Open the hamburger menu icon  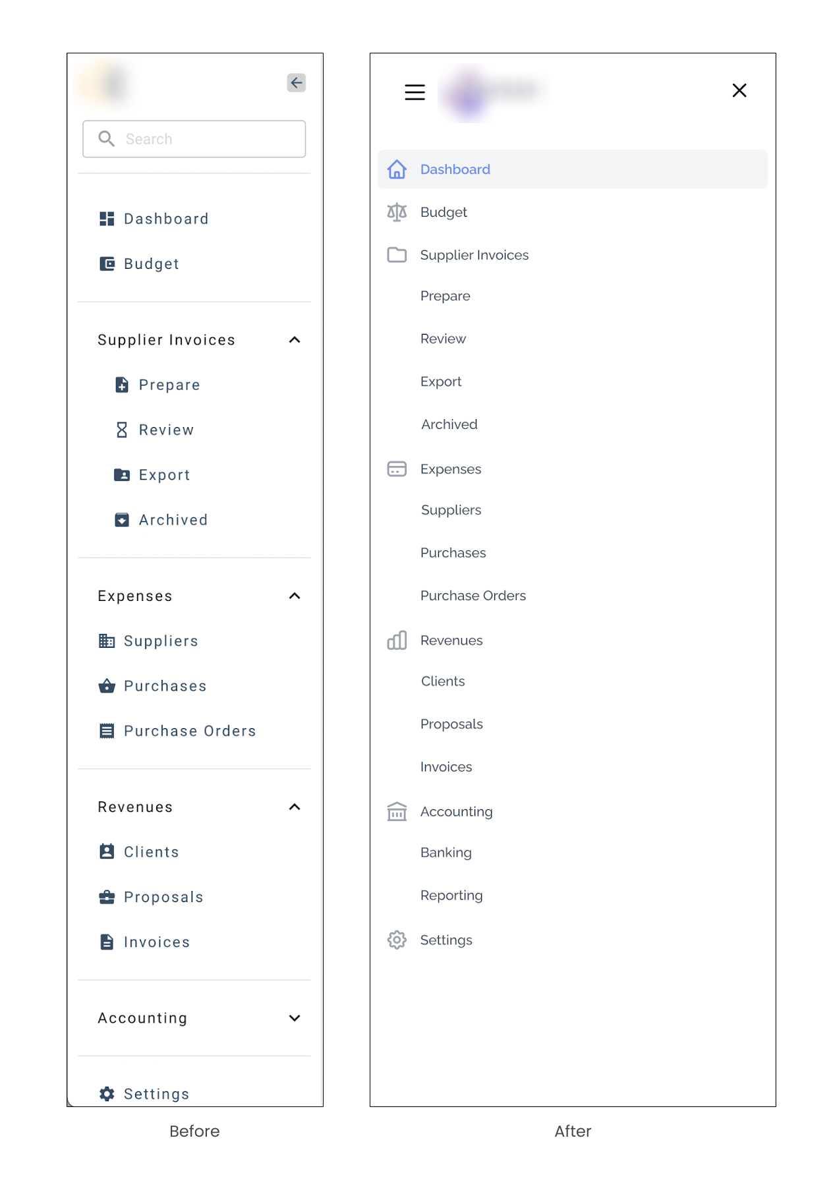pos(415,92)
